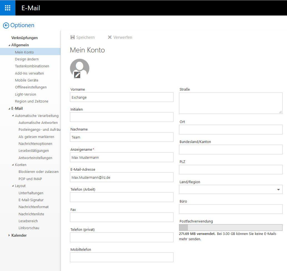Click the profile avatar picture

[80, 67]
